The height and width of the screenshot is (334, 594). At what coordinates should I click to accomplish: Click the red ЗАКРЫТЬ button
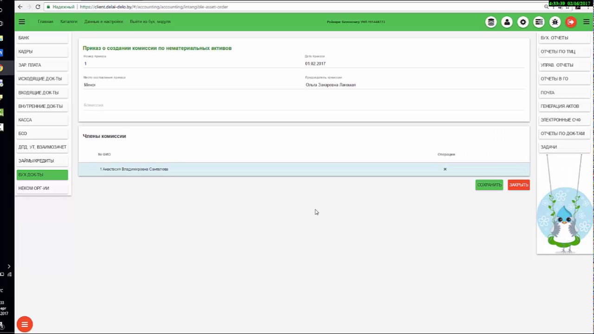[x=518, y=185]
